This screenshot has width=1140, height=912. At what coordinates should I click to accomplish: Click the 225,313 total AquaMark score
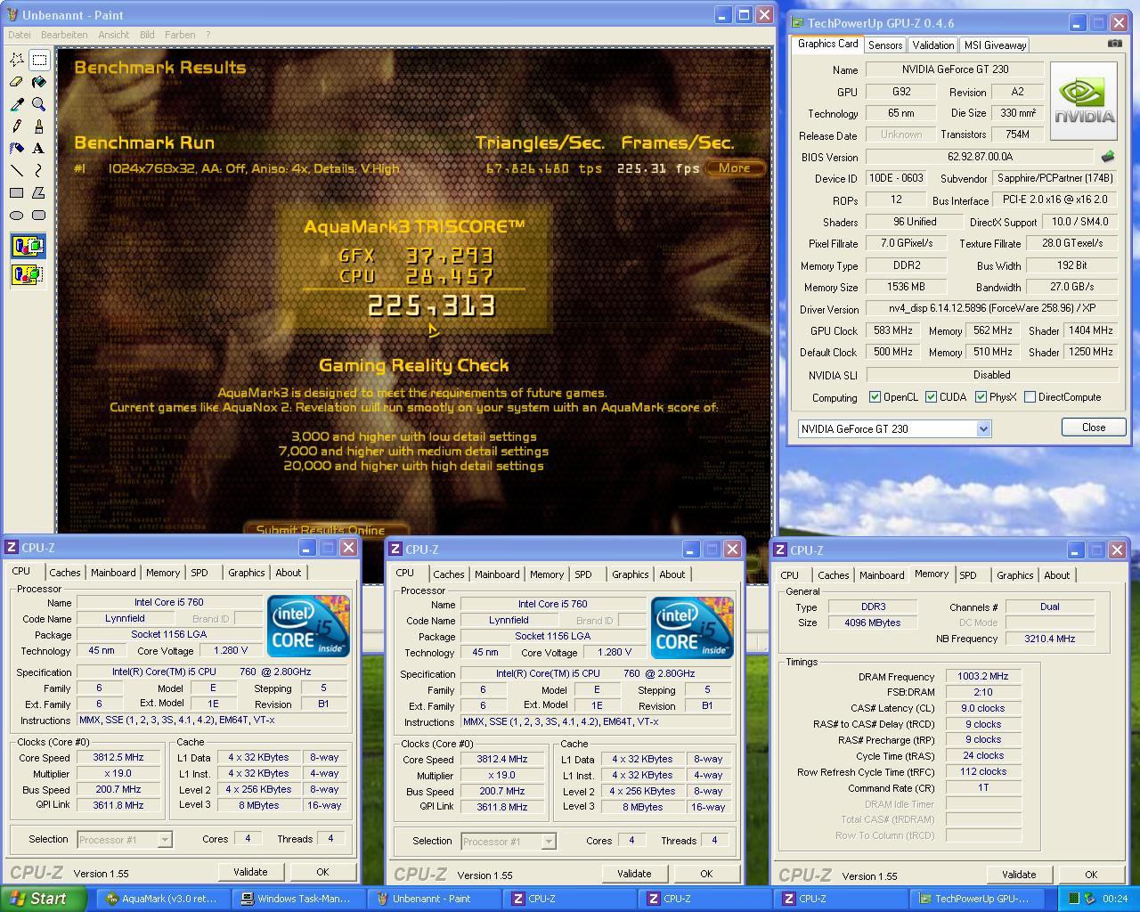point(431,306)
